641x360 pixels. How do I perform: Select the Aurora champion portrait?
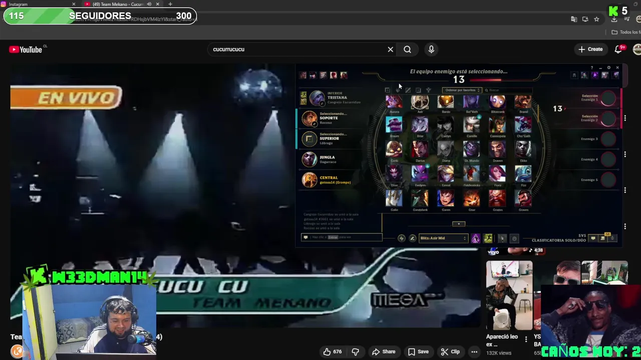click(x=394, y=101)
